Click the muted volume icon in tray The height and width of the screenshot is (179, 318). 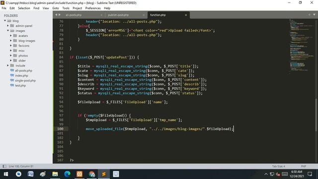pyautogui.click(x=278, y=174)
